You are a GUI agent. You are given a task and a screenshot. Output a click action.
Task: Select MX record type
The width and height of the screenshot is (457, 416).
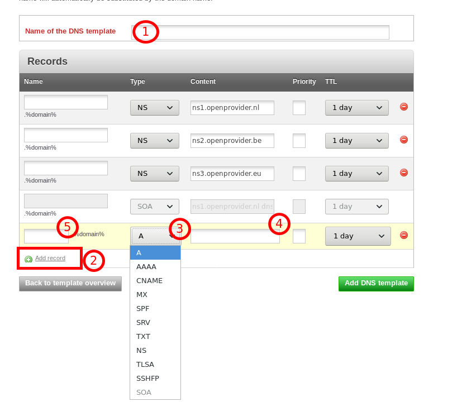coord(155,294)
